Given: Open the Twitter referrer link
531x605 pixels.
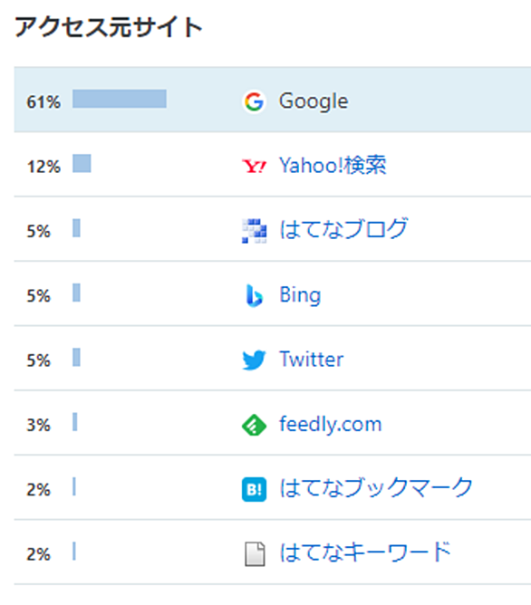Looking at the screenshot, I should [311, 360].
